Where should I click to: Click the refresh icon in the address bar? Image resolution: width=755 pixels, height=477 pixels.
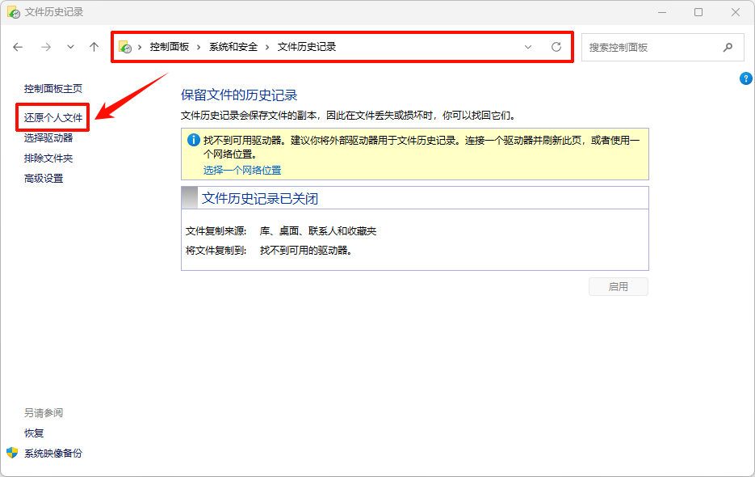556,47
